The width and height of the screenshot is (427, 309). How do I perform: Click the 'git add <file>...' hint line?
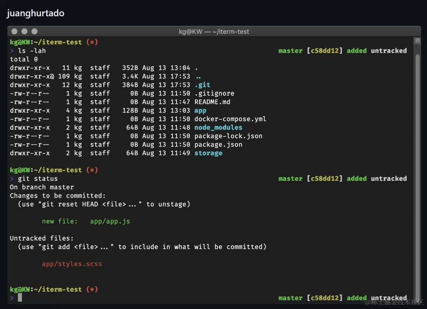(x=142, y=247)
